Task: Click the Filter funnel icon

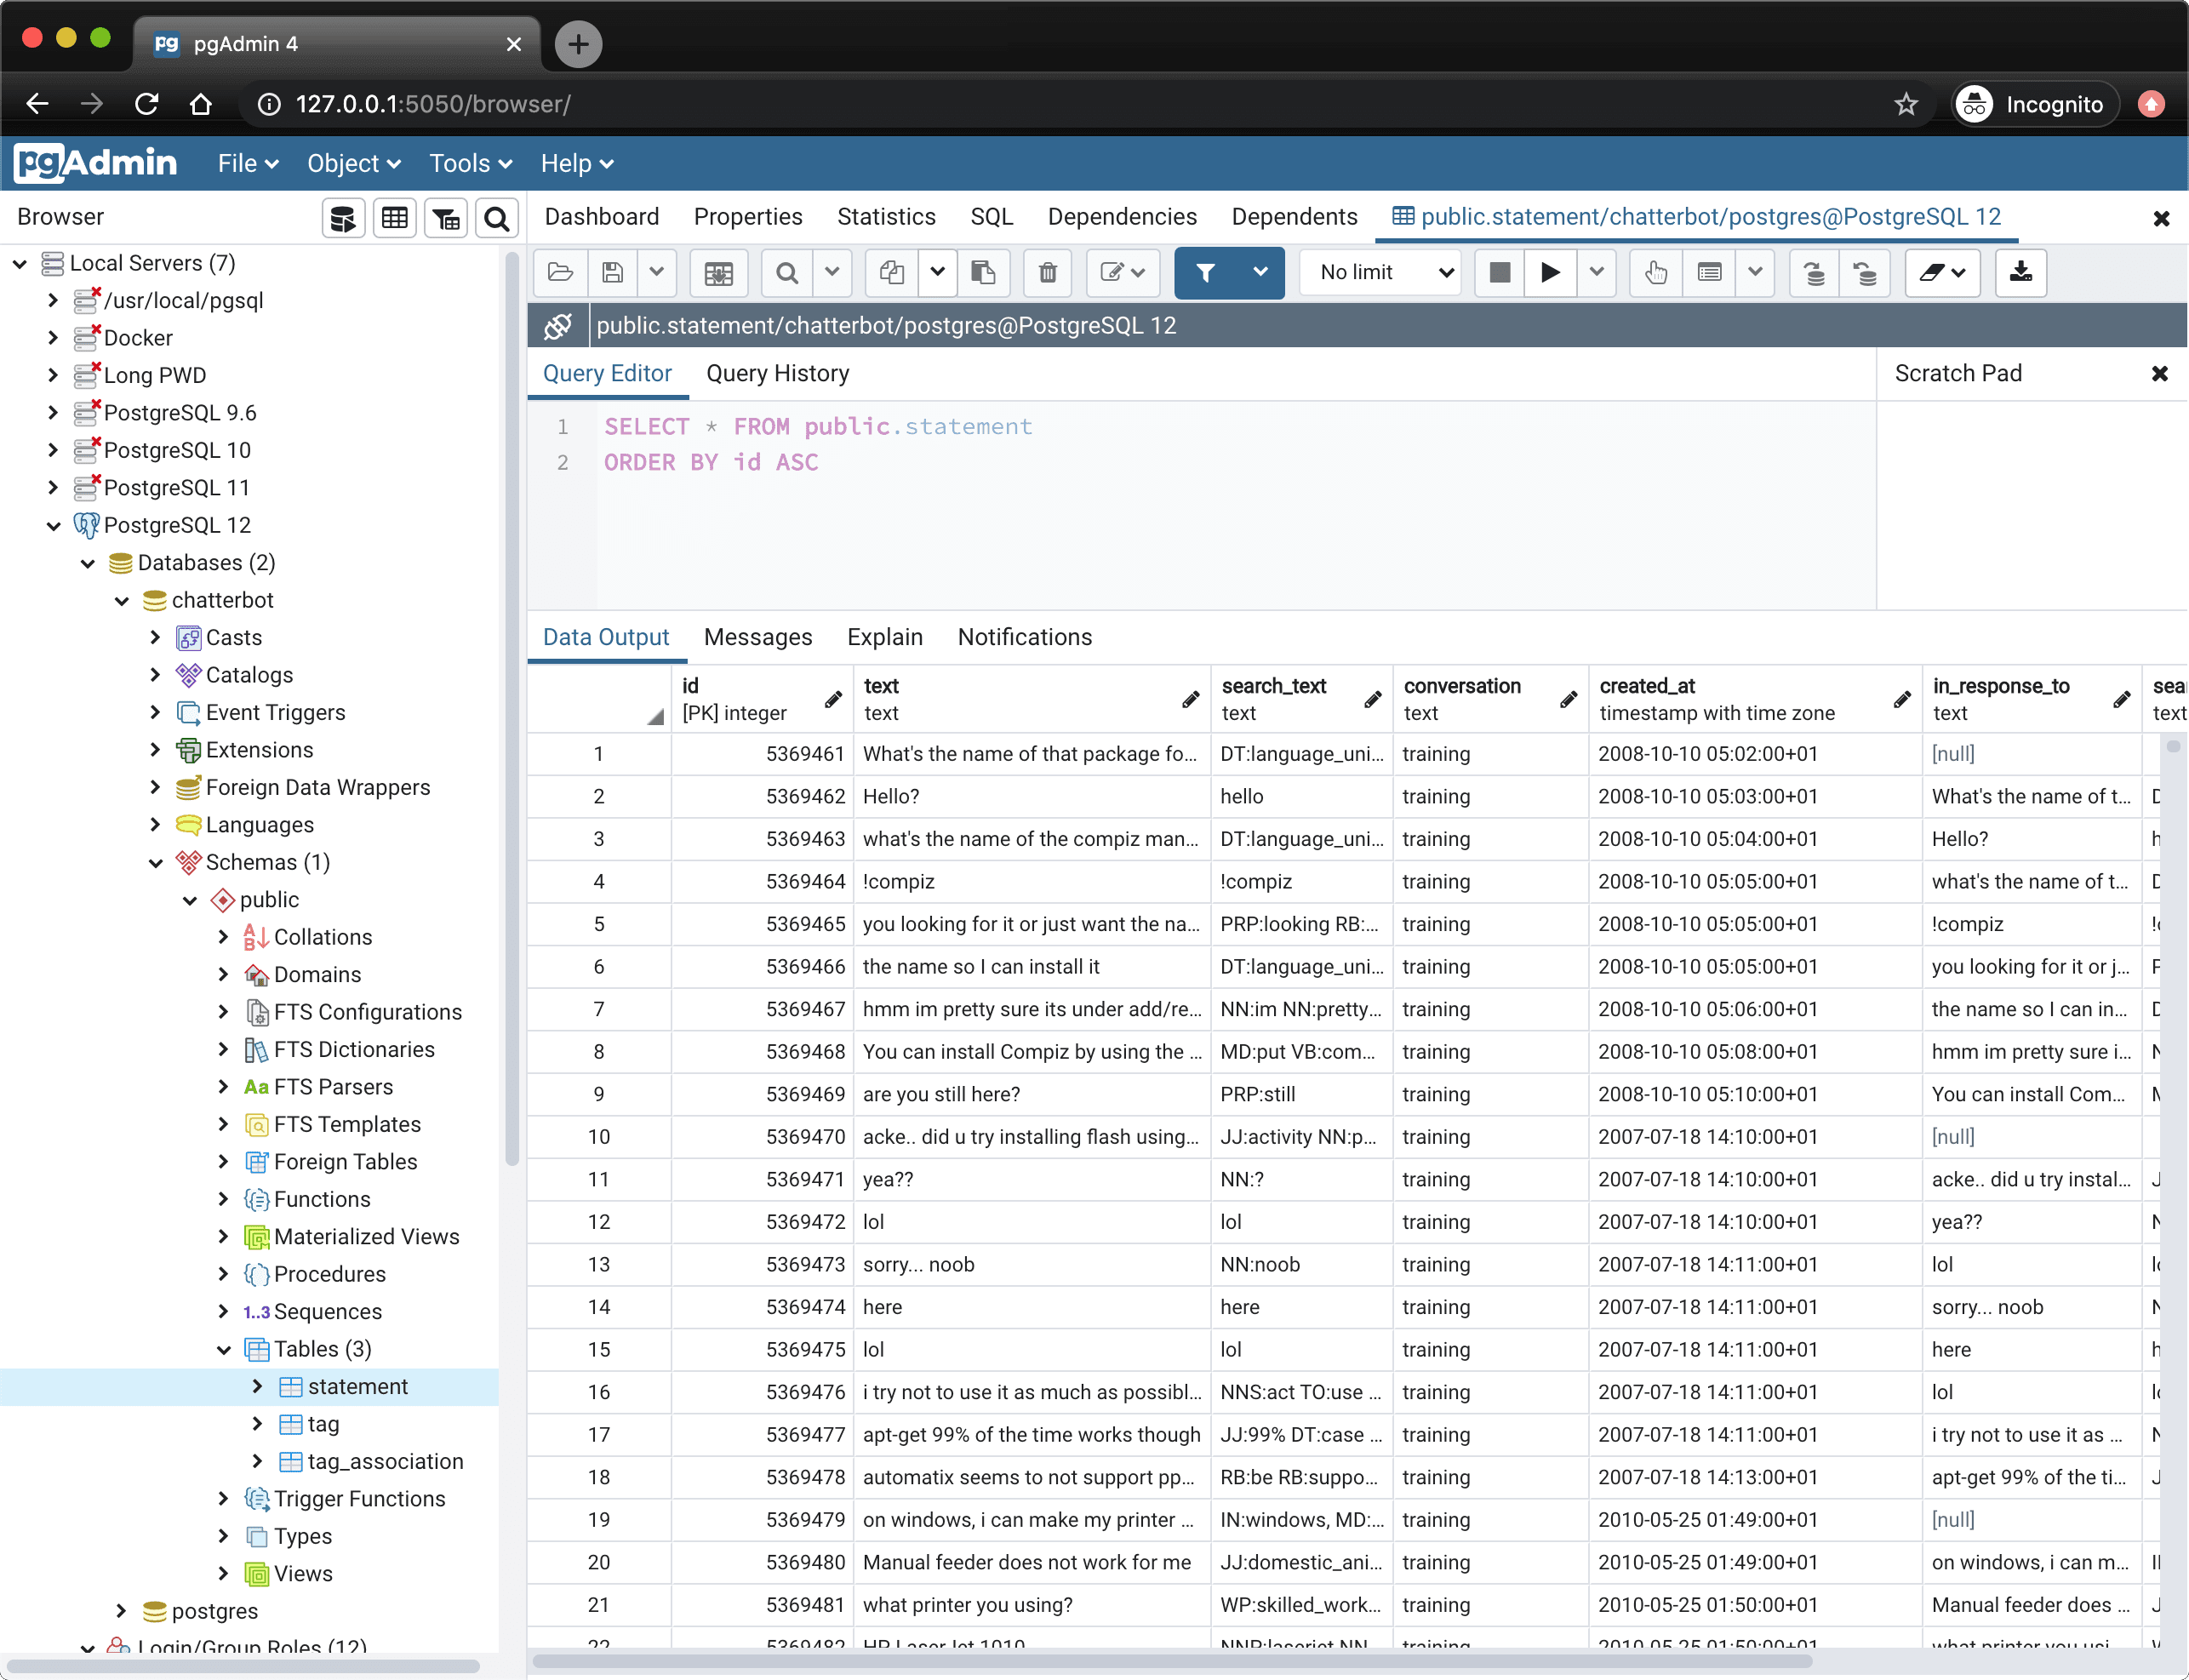Action: (x=1206, y=272)
